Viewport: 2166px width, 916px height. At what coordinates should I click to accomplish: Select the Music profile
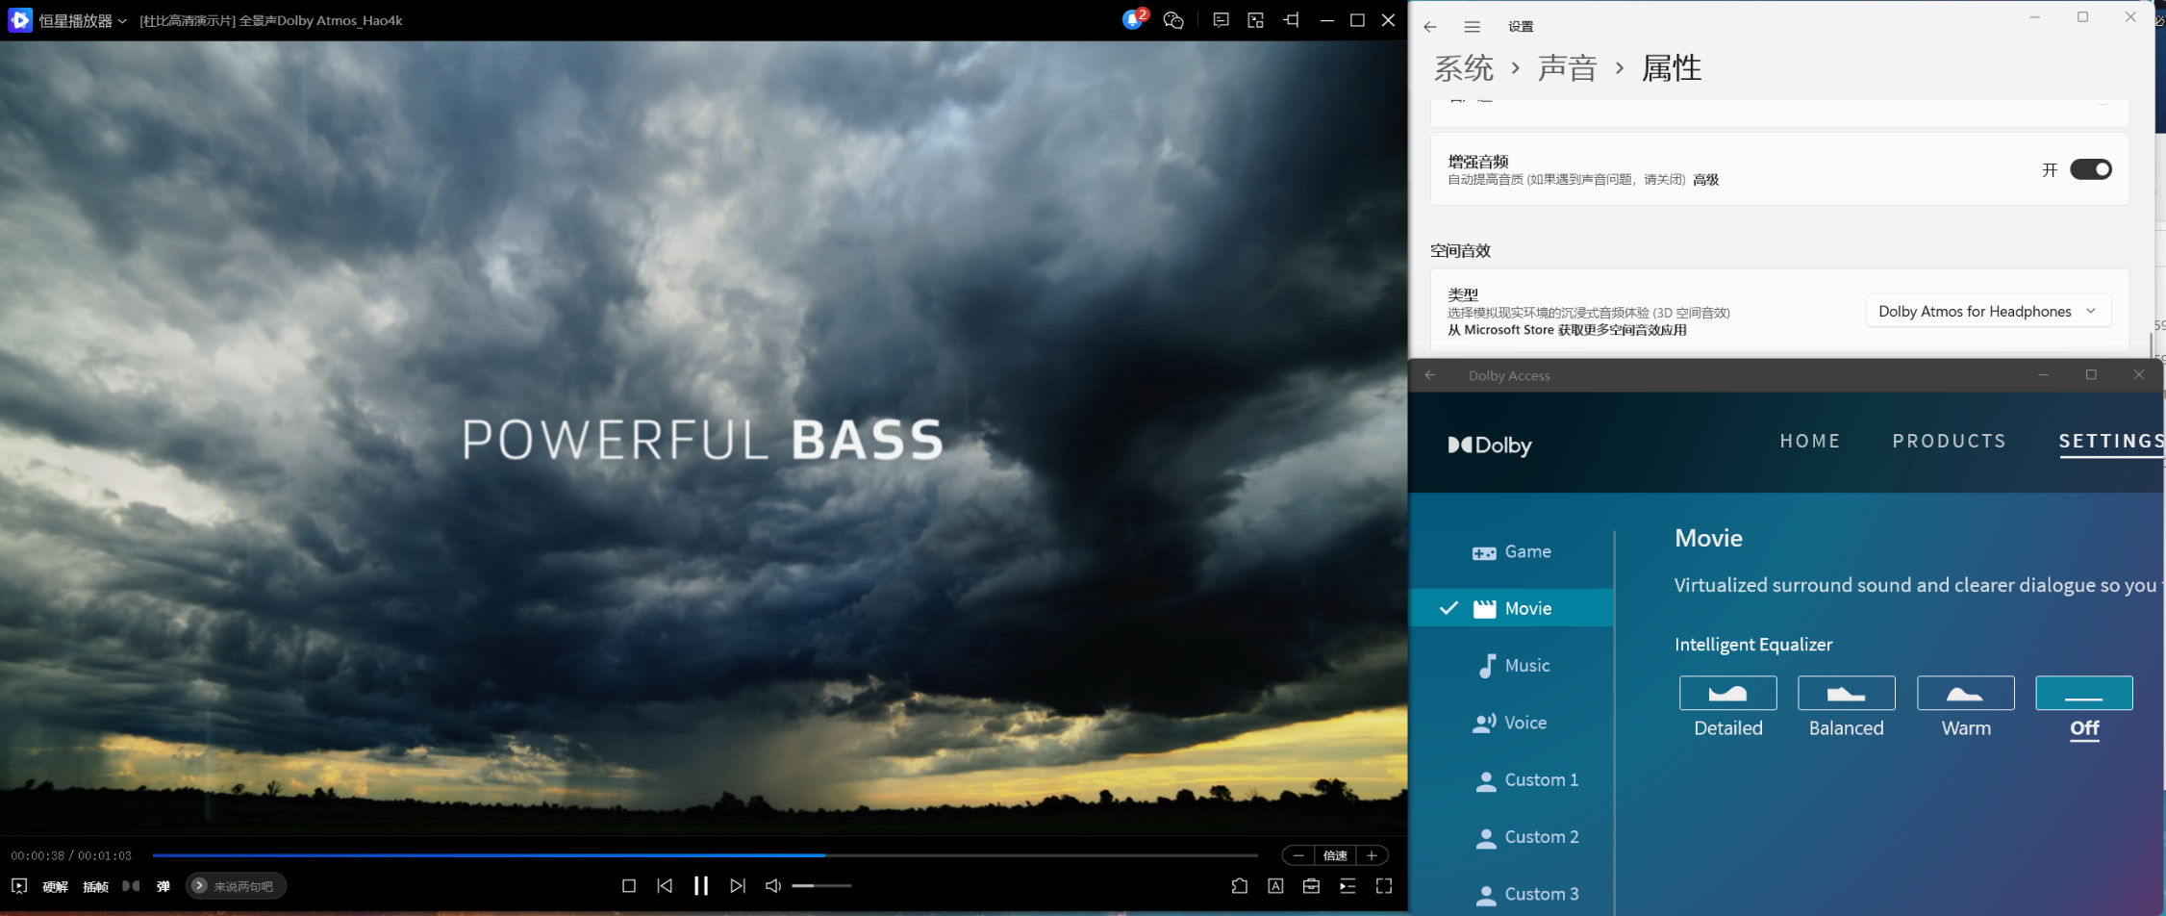point(1512,665)
